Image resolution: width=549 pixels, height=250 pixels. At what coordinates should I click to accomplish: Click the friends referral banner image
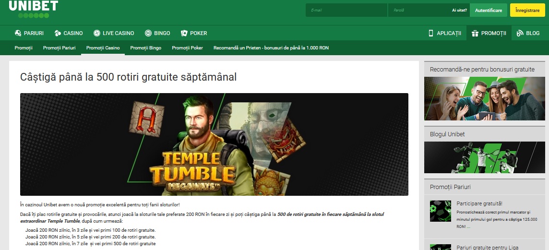[x=485, y=99]
